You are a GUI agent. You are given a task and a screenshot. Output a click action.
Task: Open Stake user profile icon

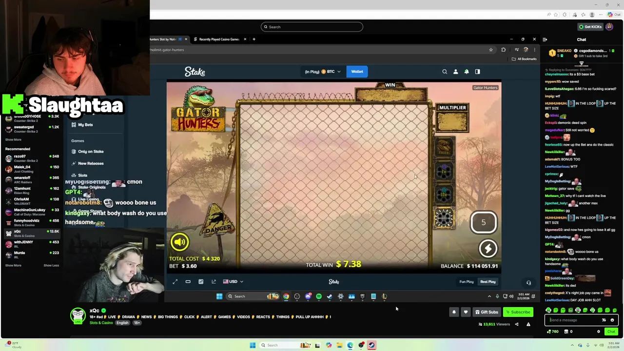coord(455,72)
